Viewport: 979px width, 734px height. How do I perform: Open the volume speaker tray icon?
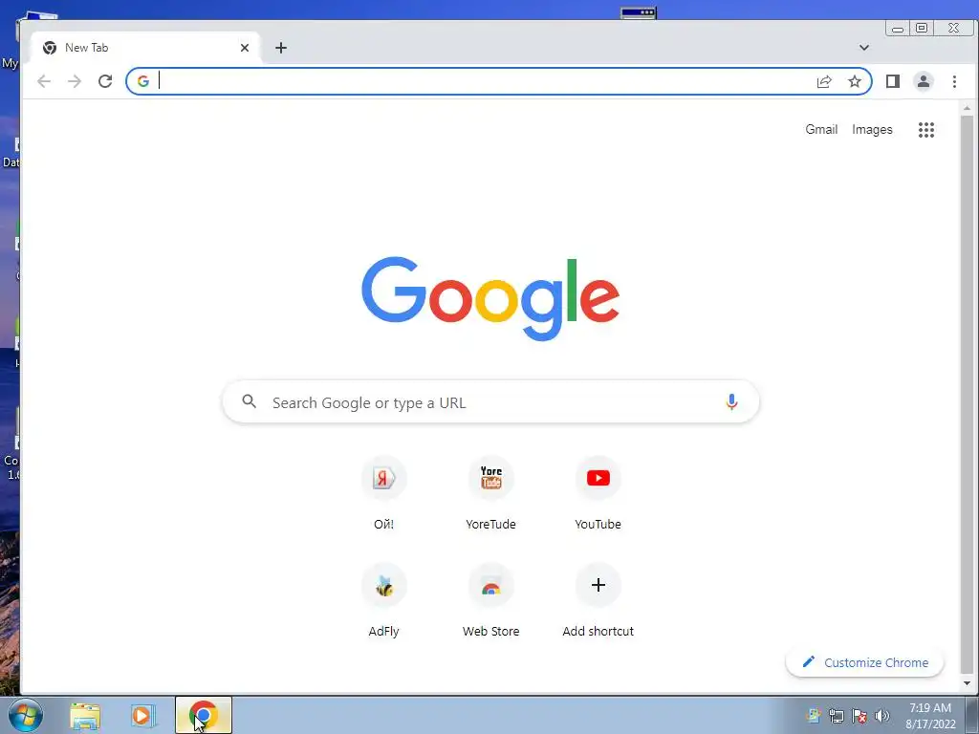[x=881, y=716]
